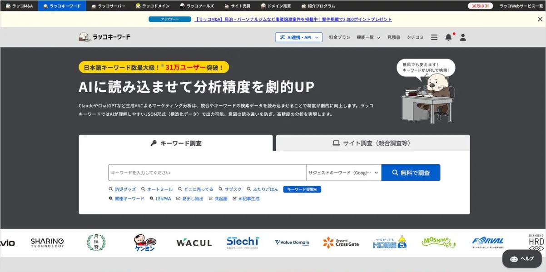This screenshot has width=546, height=272.
Task: Click the ケンミン logo
Action: click(145, 243)
